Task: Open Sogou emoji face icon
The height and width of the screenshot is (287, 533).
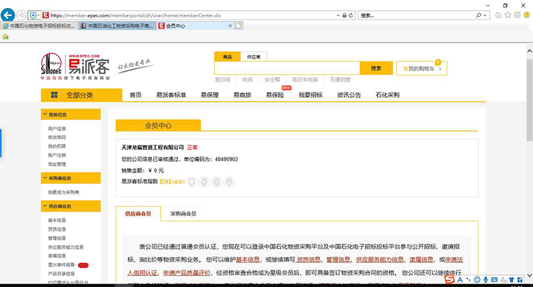Action: coord(477,280)
